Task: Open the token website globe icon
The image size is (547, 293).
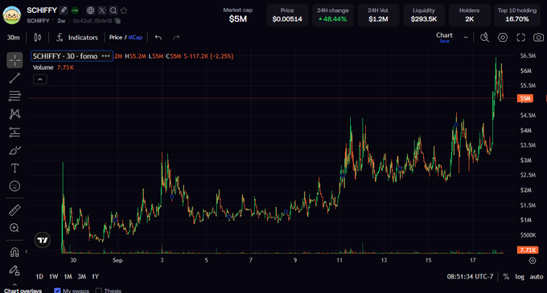Action: tap(91, 10)
